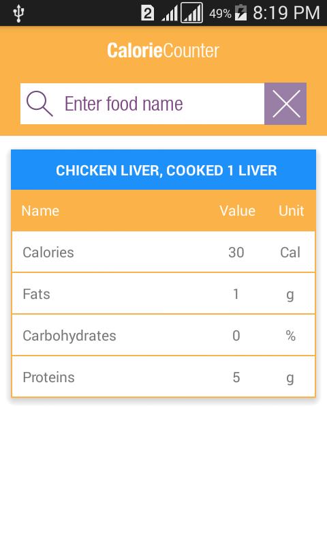Tap the battery charging icon
Image resolution: width=327 pixels, height=546 pixels.
tap(240, 13)
